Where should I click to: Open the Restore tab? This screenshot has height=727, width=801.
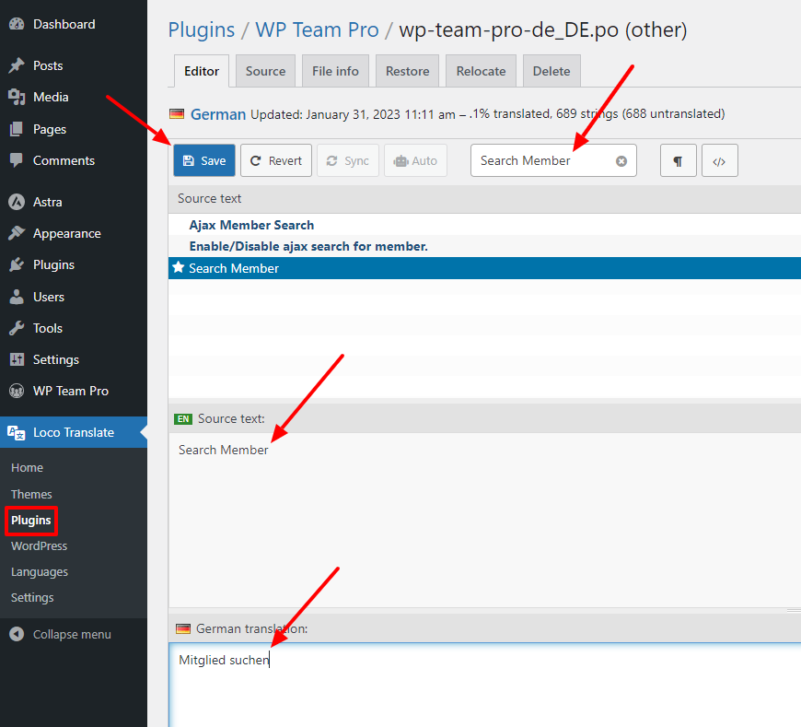407,71
